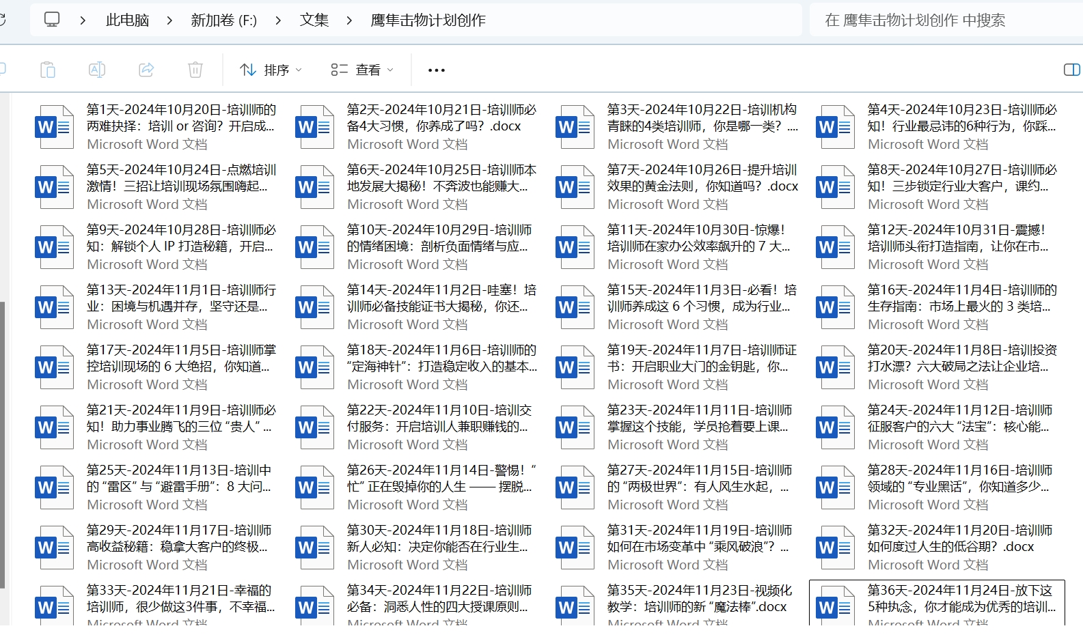Select file name 第32天-2024年11月20日-培训师如何度过人生的低谷期
The width and height of the screenshot is (1083, 637).
[x=960, y=539]
